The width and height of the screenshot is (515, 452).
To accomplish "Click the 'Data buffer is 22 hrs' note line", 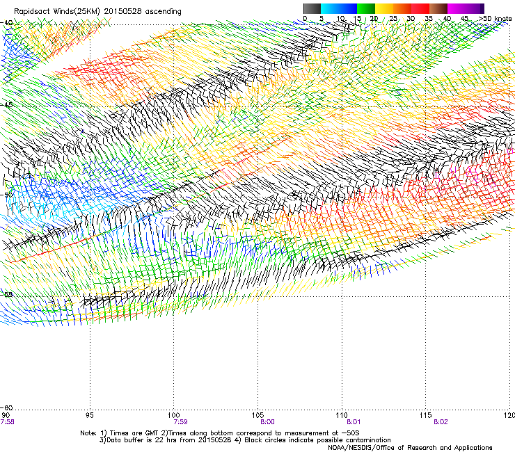I will pyautogui.click(x=245, y=440).
